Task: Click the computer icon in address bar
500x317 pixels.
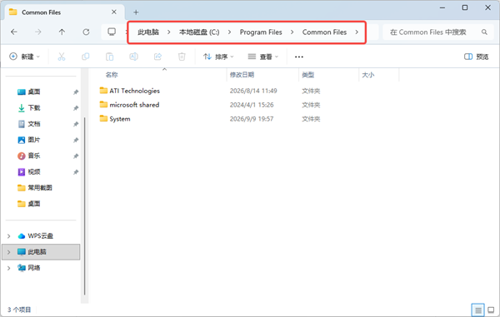Action: (x=112, y=32)
